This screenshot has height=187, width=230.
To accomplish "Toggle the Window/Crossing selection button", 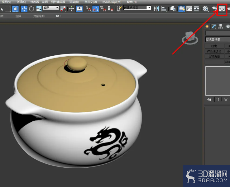I will click(x=15, y=9).
